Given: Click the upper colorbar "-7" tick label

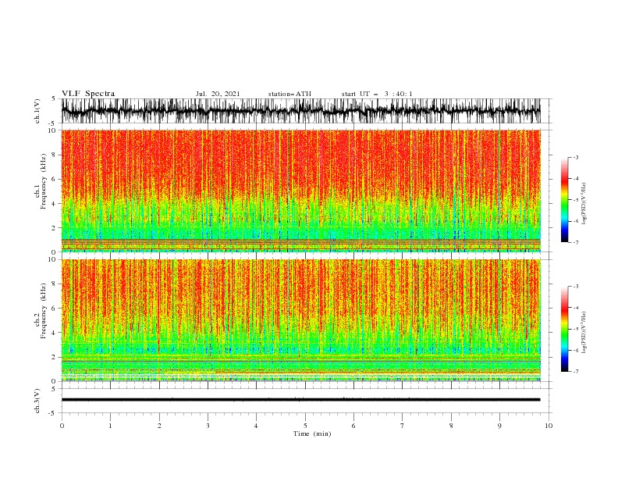Looking at the screenshot, I should pos(575,242).
